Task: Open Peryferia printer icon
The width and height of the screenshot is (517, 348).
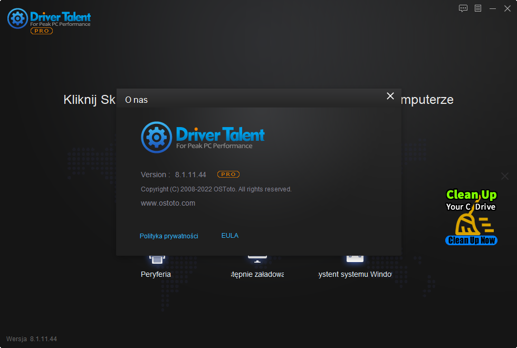Action: pos(157,259)
